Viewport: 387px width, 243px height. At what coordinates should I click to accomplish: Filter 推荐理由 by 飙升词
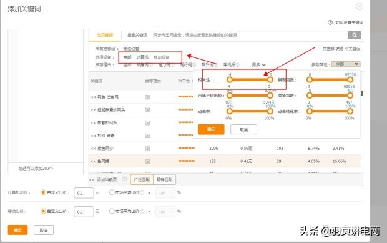(208, 65)
